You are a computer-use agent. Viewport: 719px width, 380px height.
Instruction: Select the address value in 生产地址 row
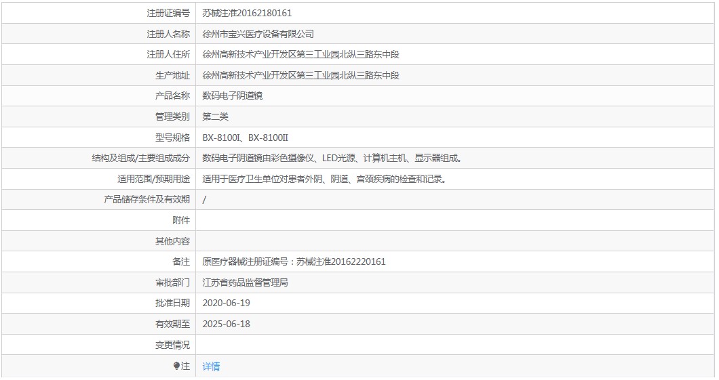click(x=300, y=76)
